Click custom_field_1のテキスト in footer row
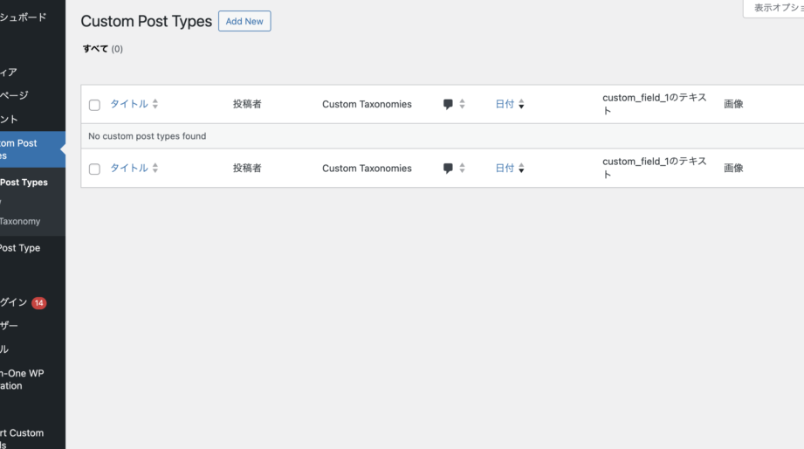 click(654, 168)
